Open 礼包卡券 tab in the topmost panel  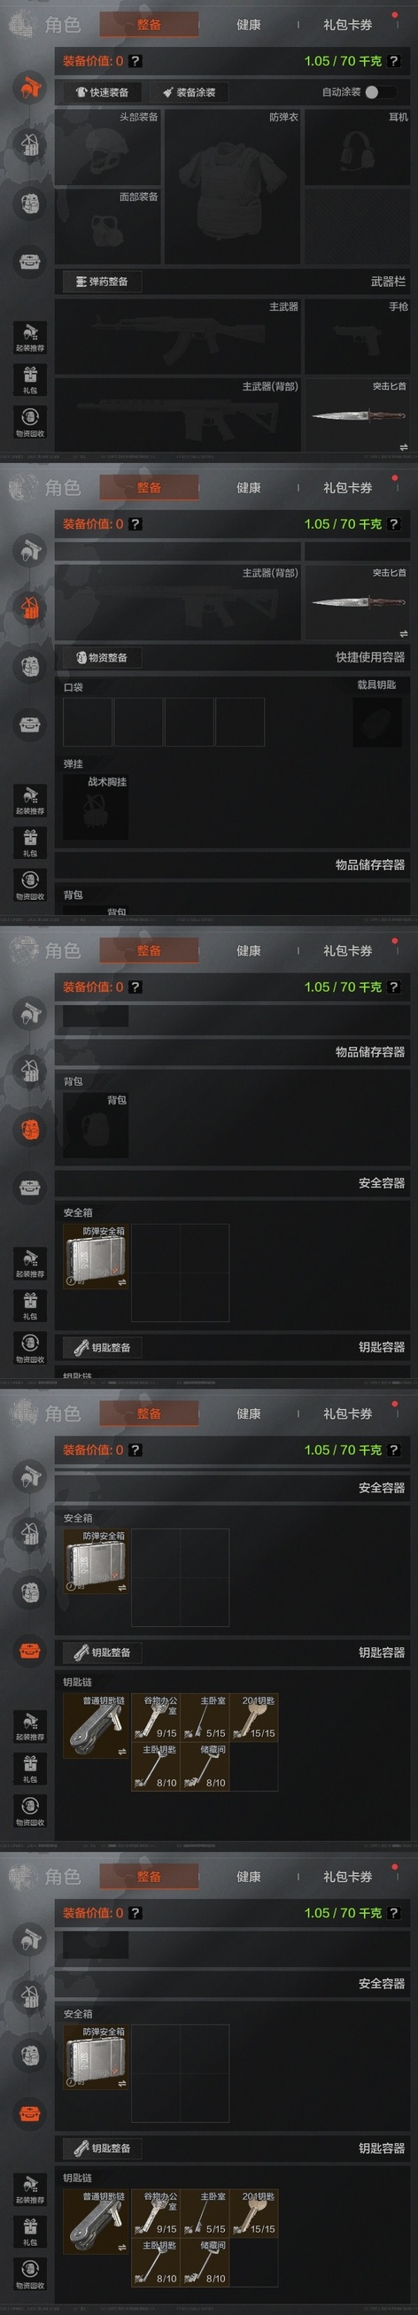(x=347, y=24)
